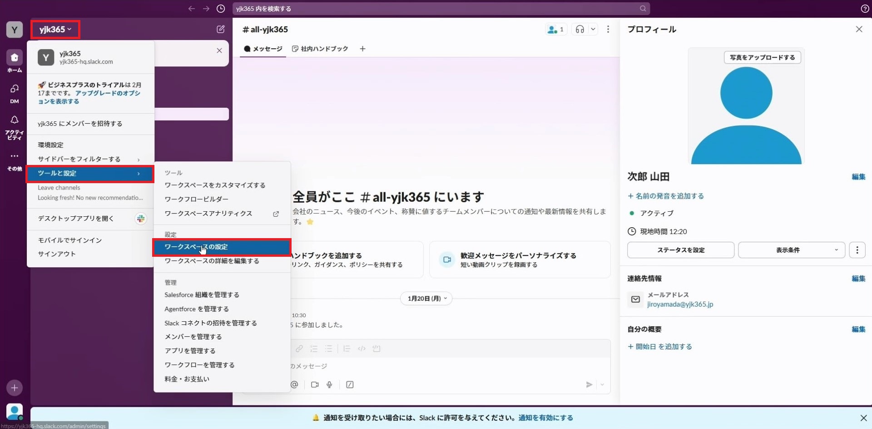Click send message arrow icon
872x429 pixels.
(589, 384)
